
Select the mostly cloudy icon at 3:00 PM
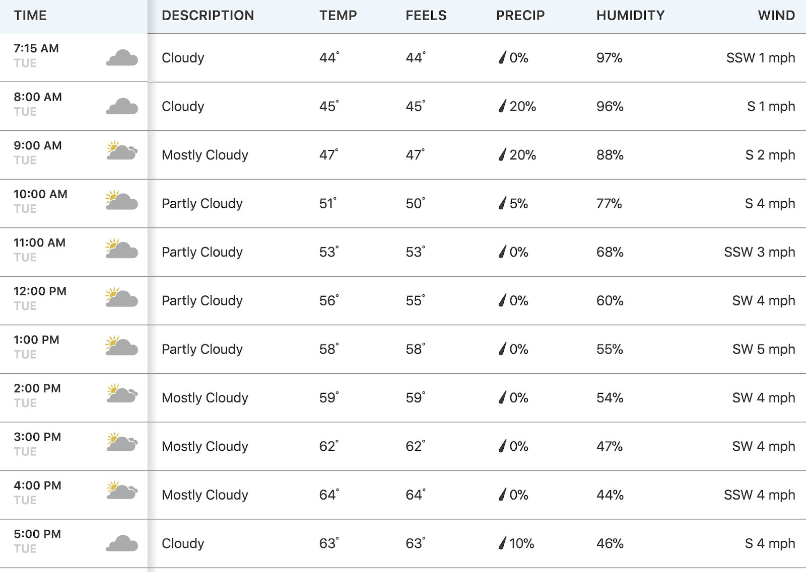click(122, 442)
